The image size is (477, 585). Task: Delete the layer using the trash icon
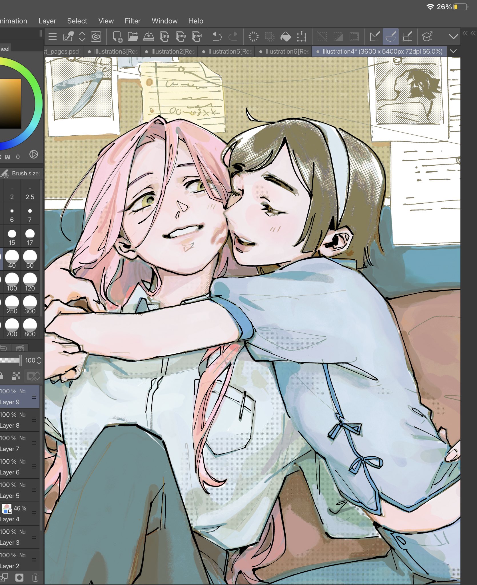35,578
